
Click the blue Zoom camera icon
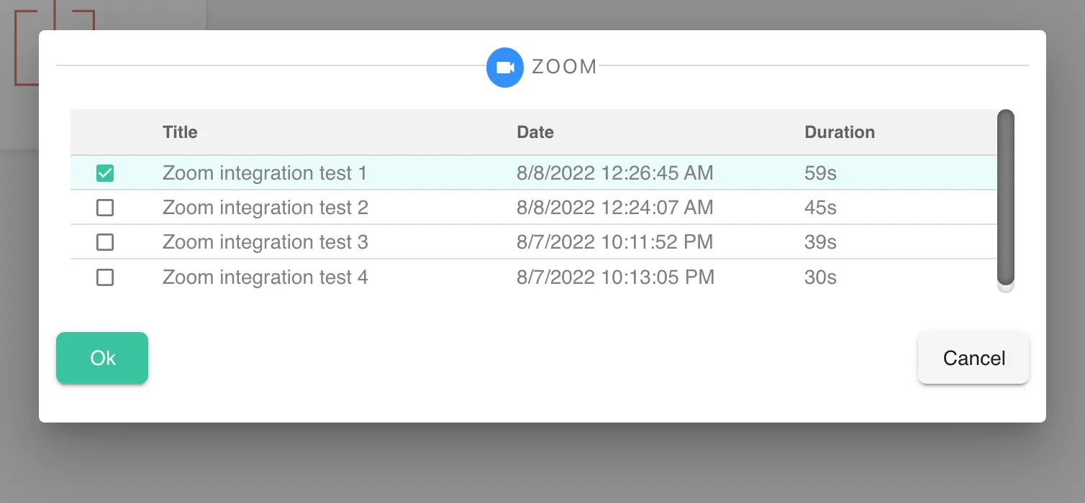tap(505, 68)
